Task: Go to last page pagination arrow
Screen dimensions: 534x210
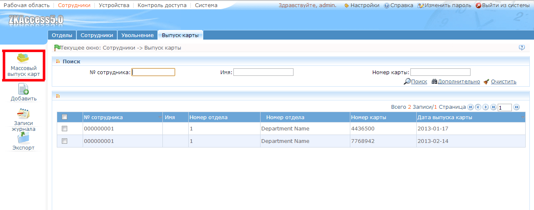Action: [493, 107]
